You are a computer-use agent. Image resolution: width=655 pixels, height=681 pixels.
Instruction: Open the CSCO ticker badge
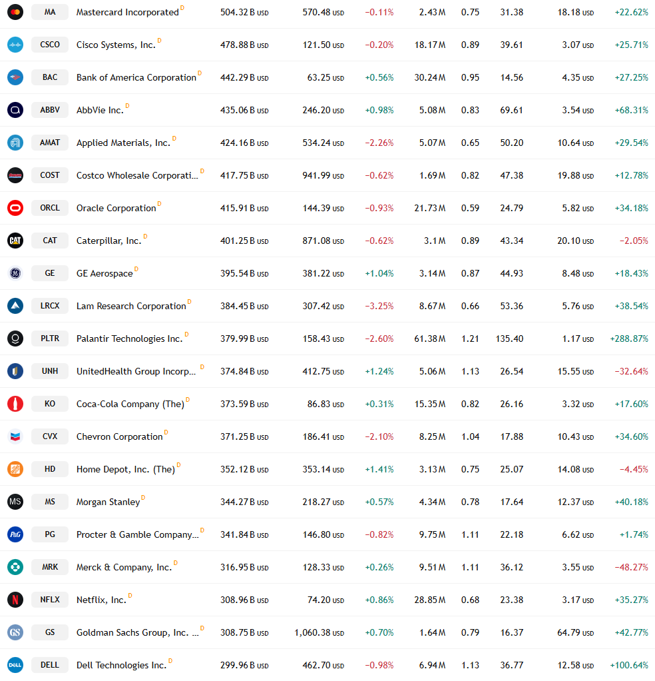click(x=50, y=45)
